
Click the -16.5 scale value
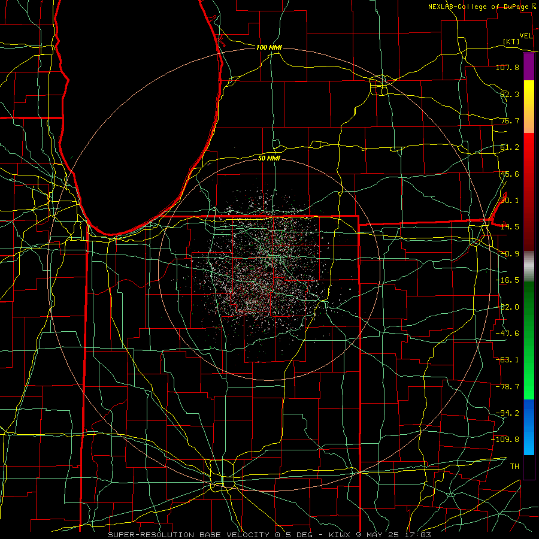(507, 280)
